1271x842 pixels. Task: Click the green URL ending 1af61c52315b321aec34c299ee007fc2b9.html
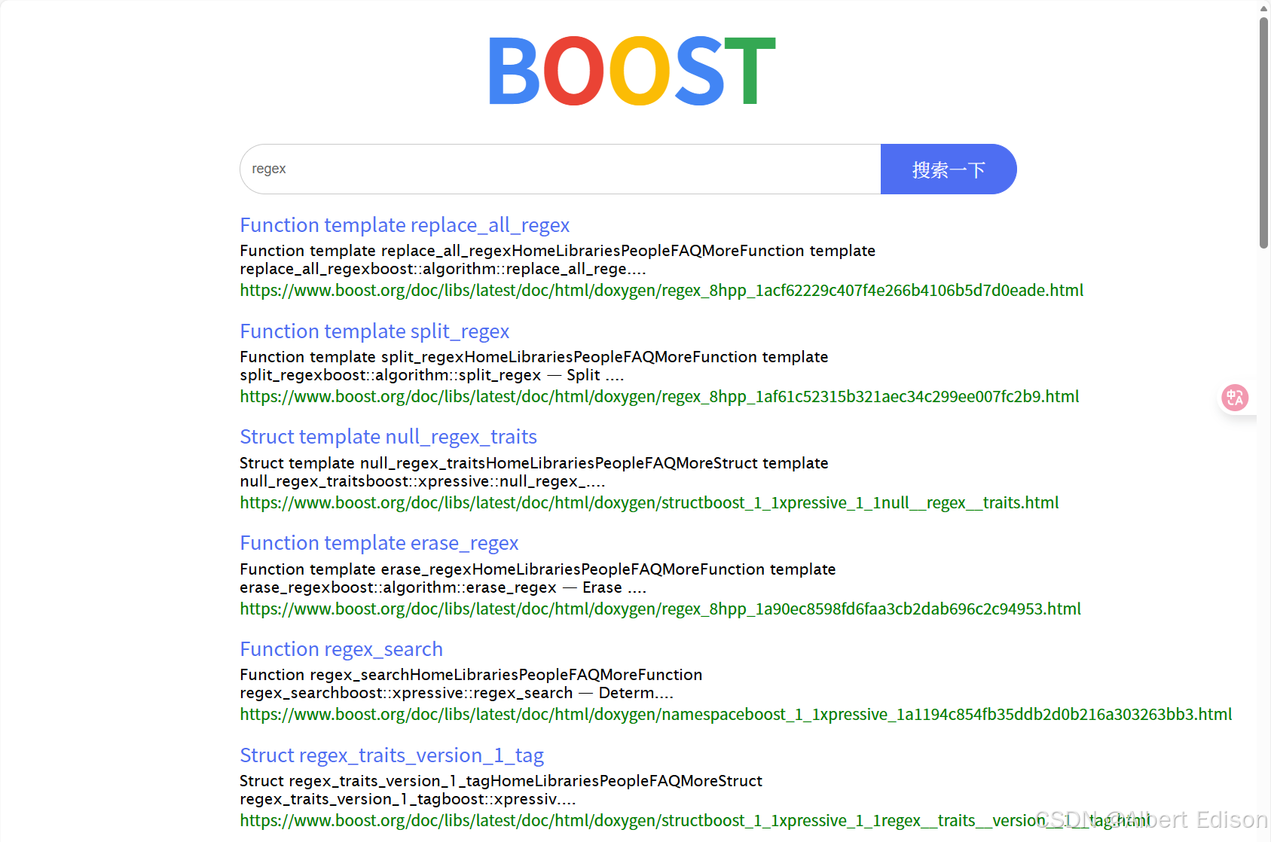pos(659,397)
